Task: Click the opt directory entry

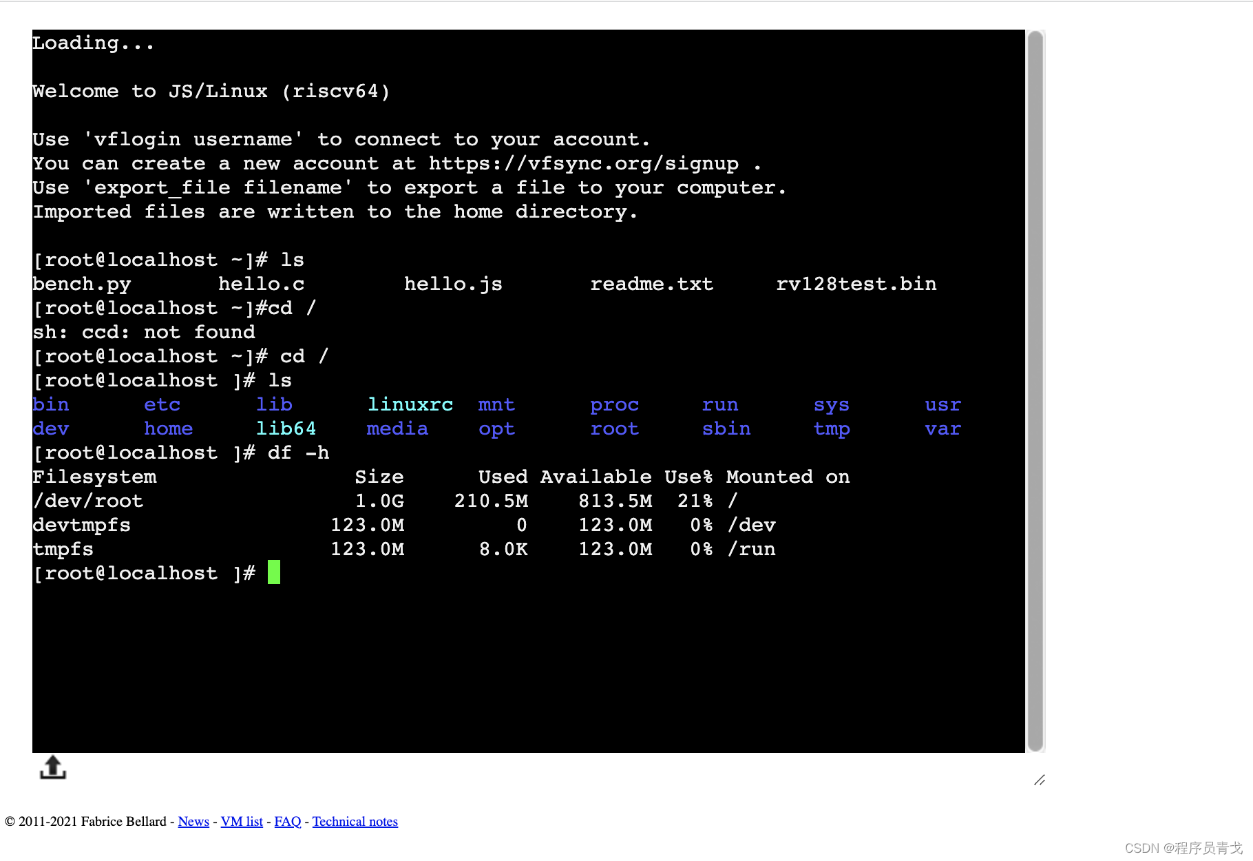Action: [x=497, y=429]
